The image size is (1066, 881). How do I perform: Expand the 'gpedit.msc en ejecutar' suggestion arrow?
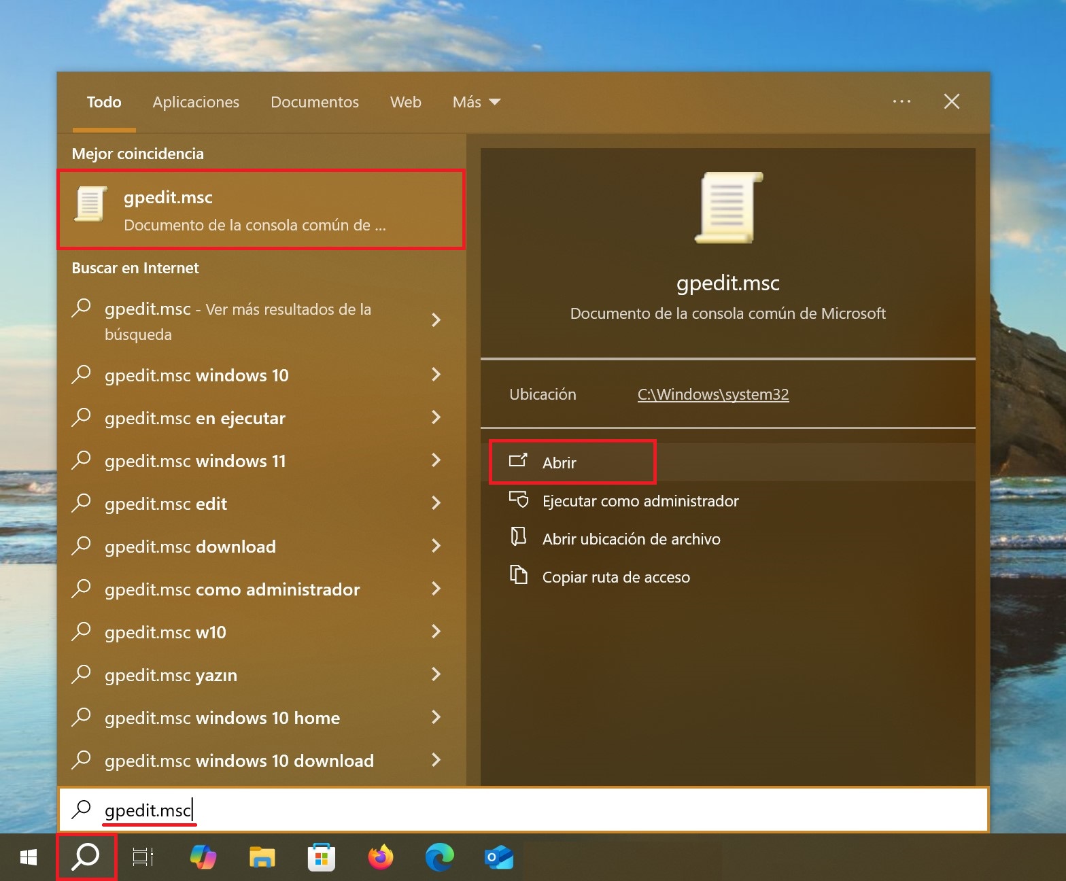tap(436, 417)
